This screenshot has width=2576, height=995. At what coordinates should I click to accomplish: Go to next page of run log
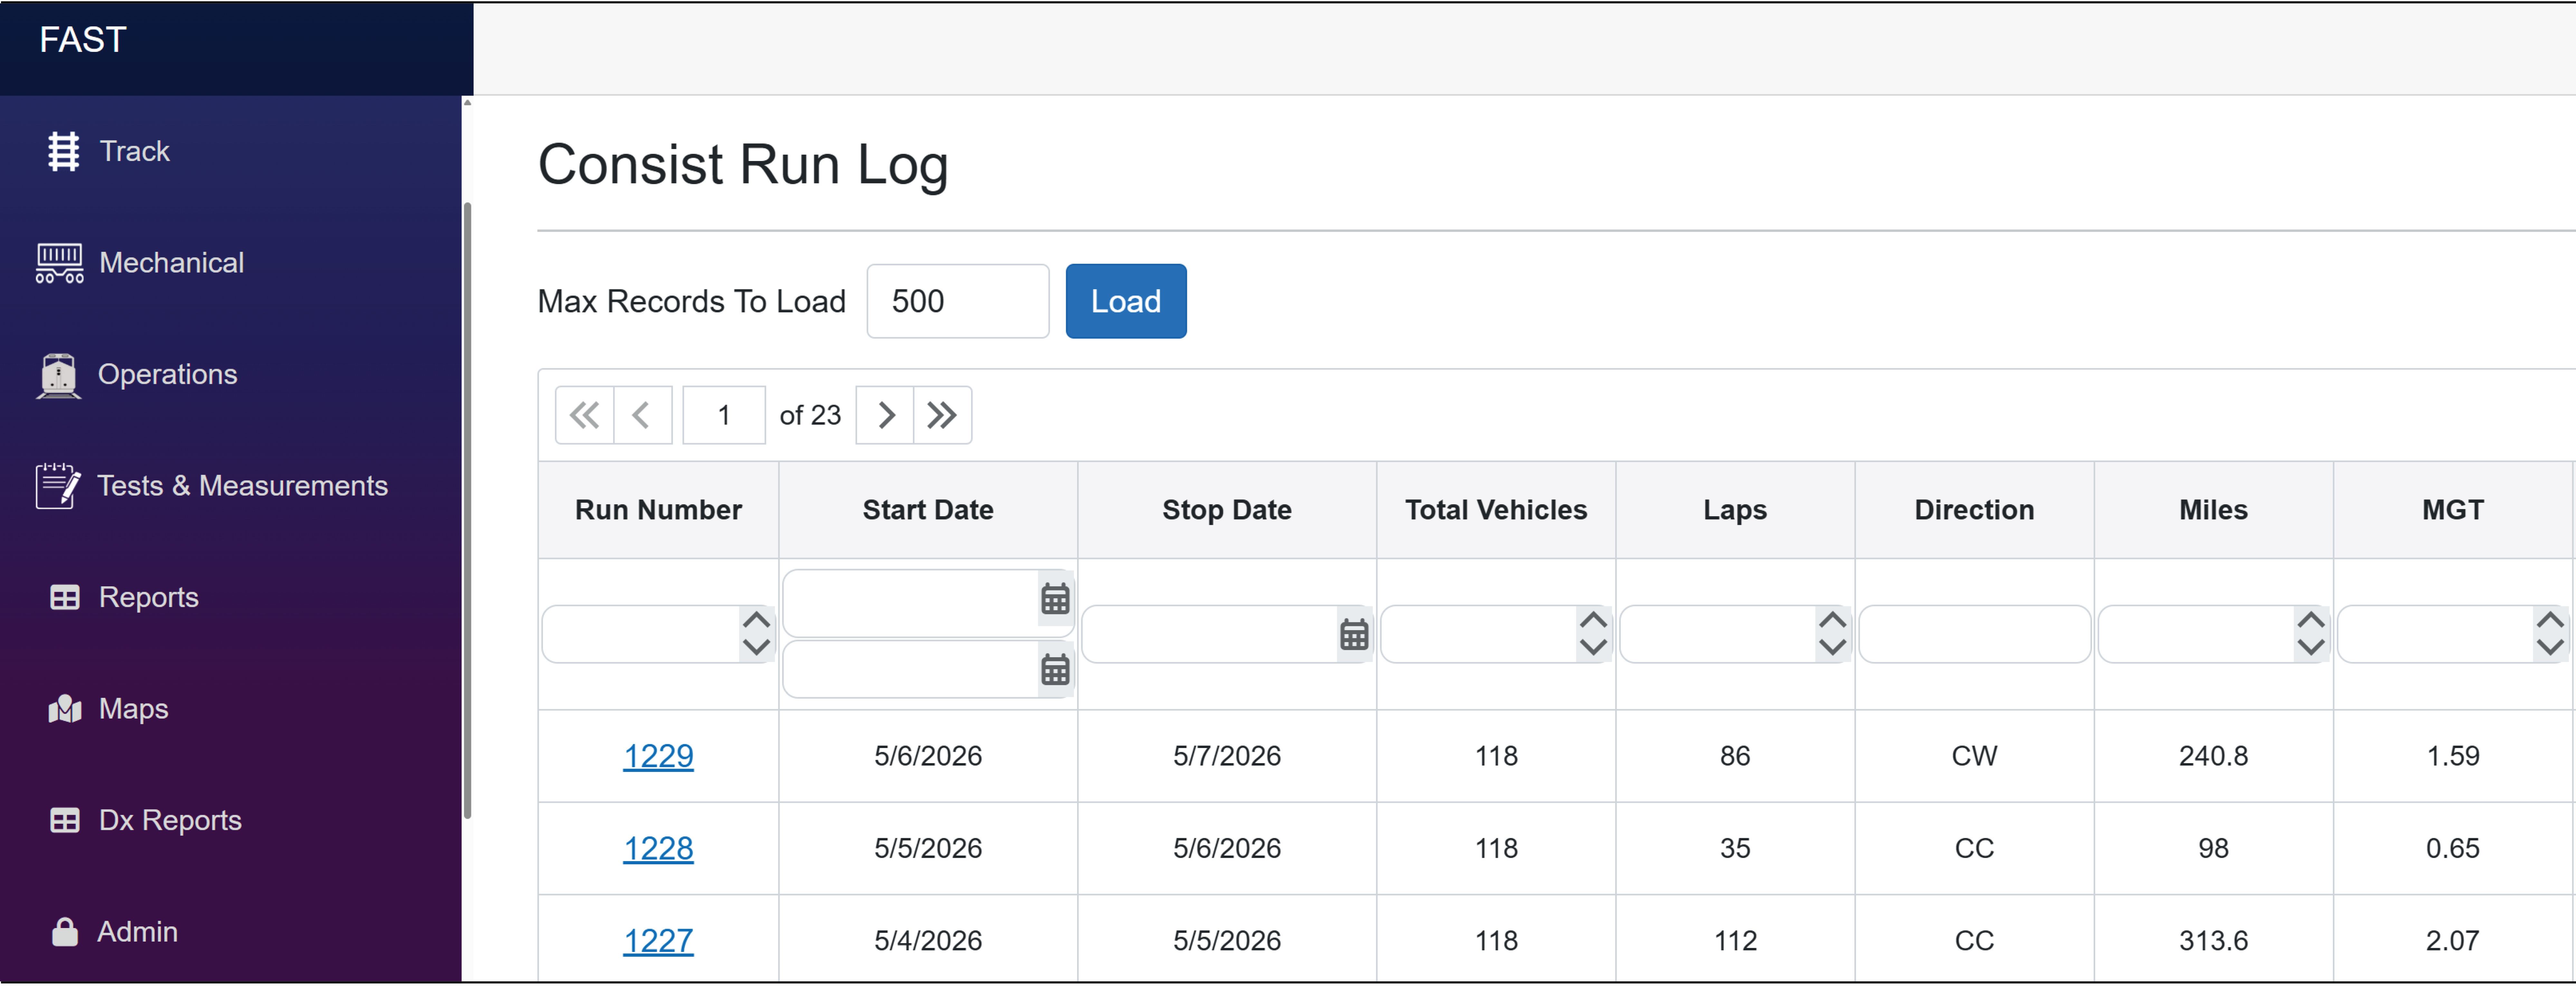pyautogui.click(x=885, y=415)
